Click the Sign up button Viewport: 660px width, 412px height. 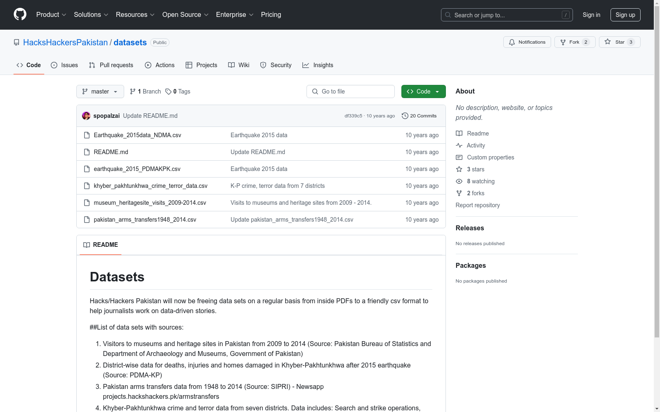625,15
